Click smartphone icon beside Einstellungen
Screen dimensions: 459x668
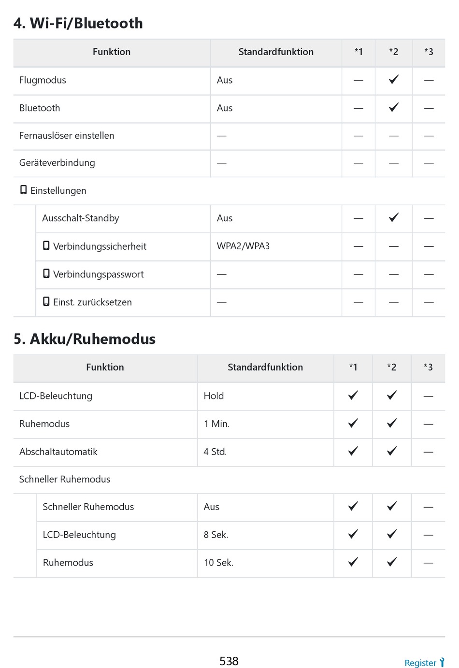(x=23, y=190)
